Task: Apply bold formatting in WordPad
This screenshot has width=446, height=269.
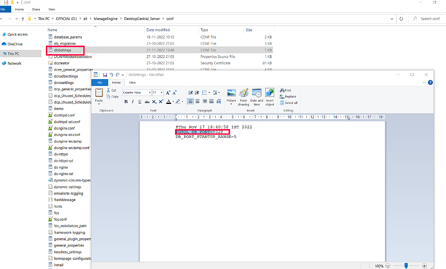Action: (x=126, y=101)
